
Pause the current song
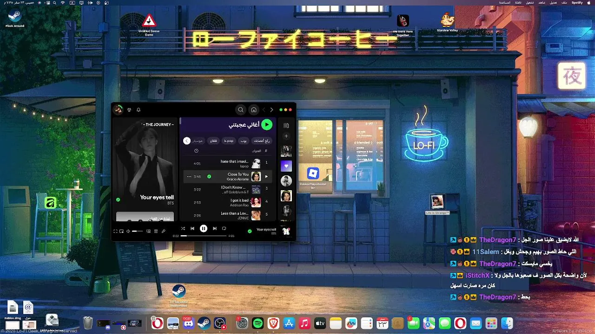(x=204, y=228)
